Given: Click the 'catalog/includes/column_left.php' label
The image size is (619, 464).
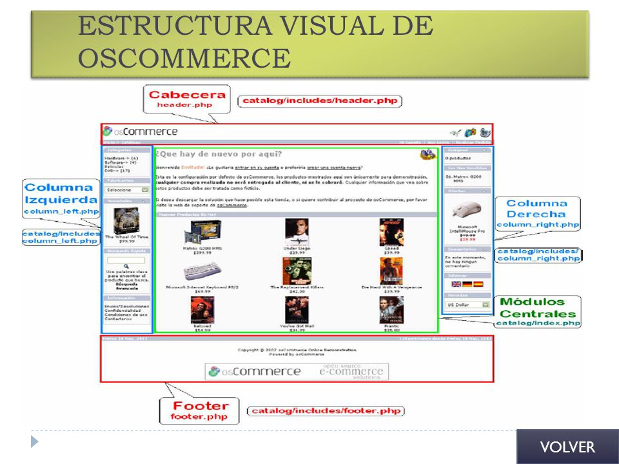Looking at the screenshot, I should (x=61, y=237).
